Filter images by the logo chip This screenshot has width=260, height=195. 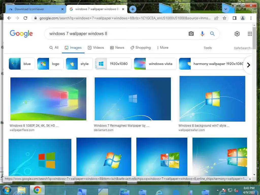(50, 64)
